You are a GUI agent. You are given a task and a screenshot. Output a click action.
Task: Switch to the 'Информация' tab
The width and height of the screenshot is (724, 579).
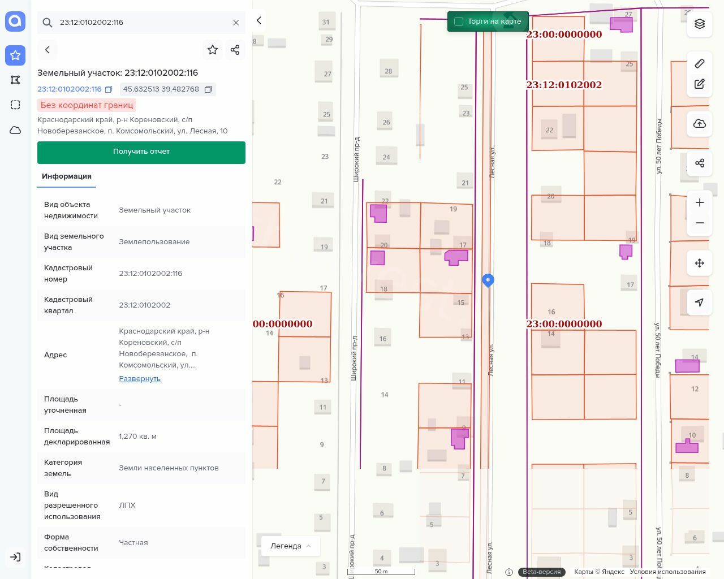coord(67,176)
